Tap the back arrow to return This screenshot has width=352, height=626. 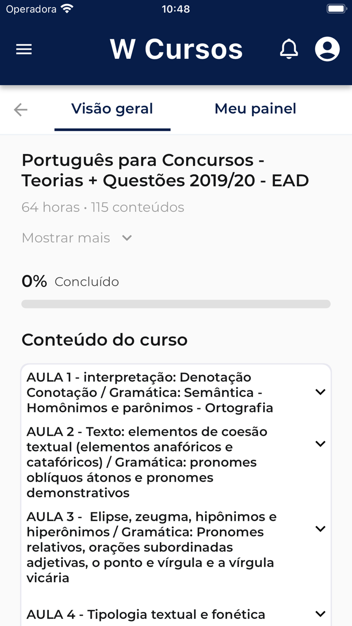20,109
